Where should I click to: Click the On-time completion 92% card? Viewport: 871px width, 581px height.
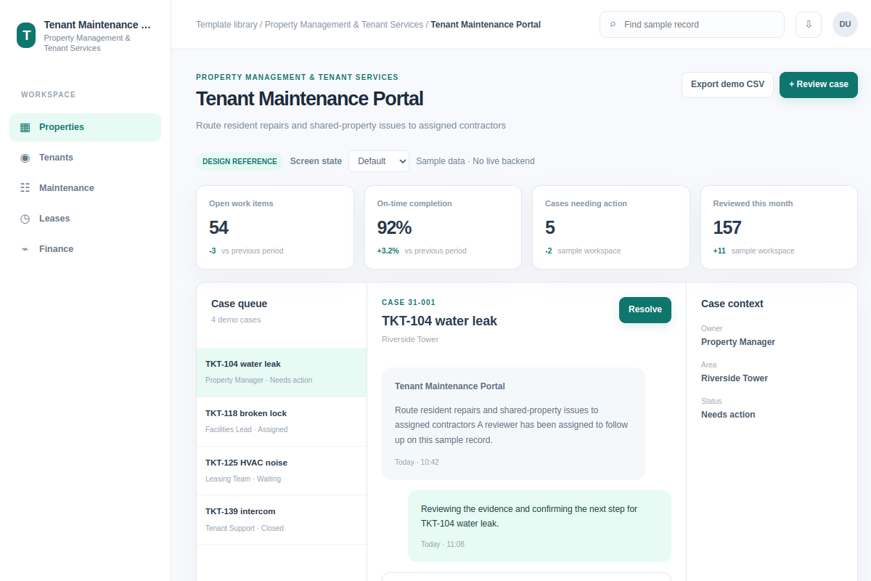pos(443,227)
